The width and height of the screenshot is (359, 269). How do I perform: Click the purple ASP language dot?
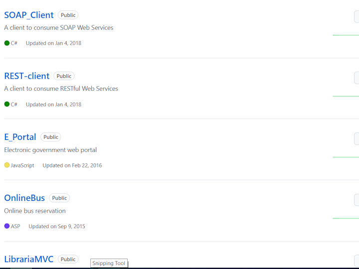[7, 226]
